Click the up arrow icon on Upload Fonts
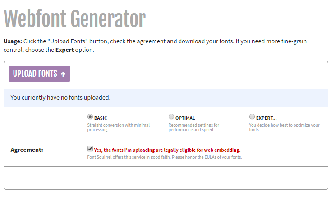Viewport: 336px width, 213px height. point(63,74)
